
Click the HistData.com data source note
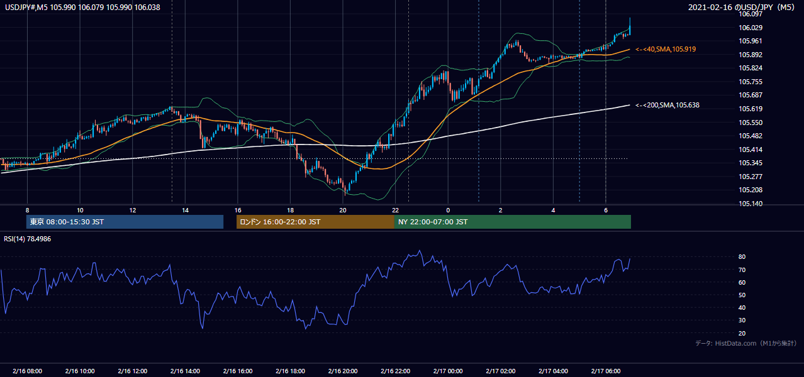tap(746, 343)
